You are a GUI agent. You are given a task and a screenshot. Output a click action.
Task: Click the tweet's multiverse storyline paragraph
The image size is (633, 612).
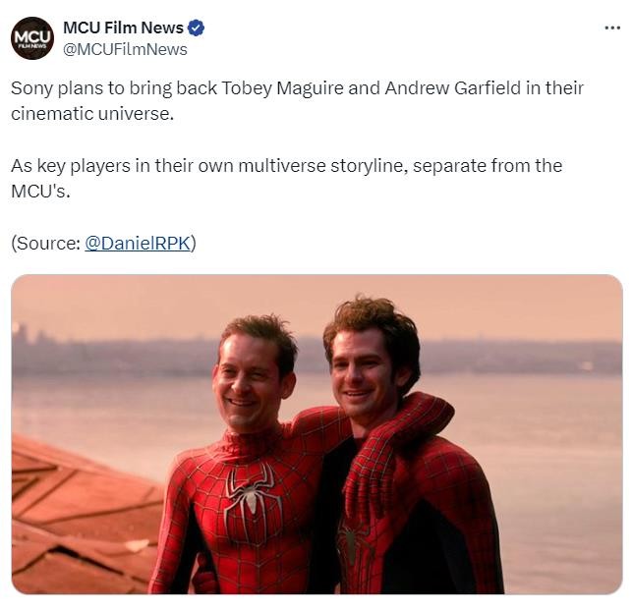[x=287, y=178]
